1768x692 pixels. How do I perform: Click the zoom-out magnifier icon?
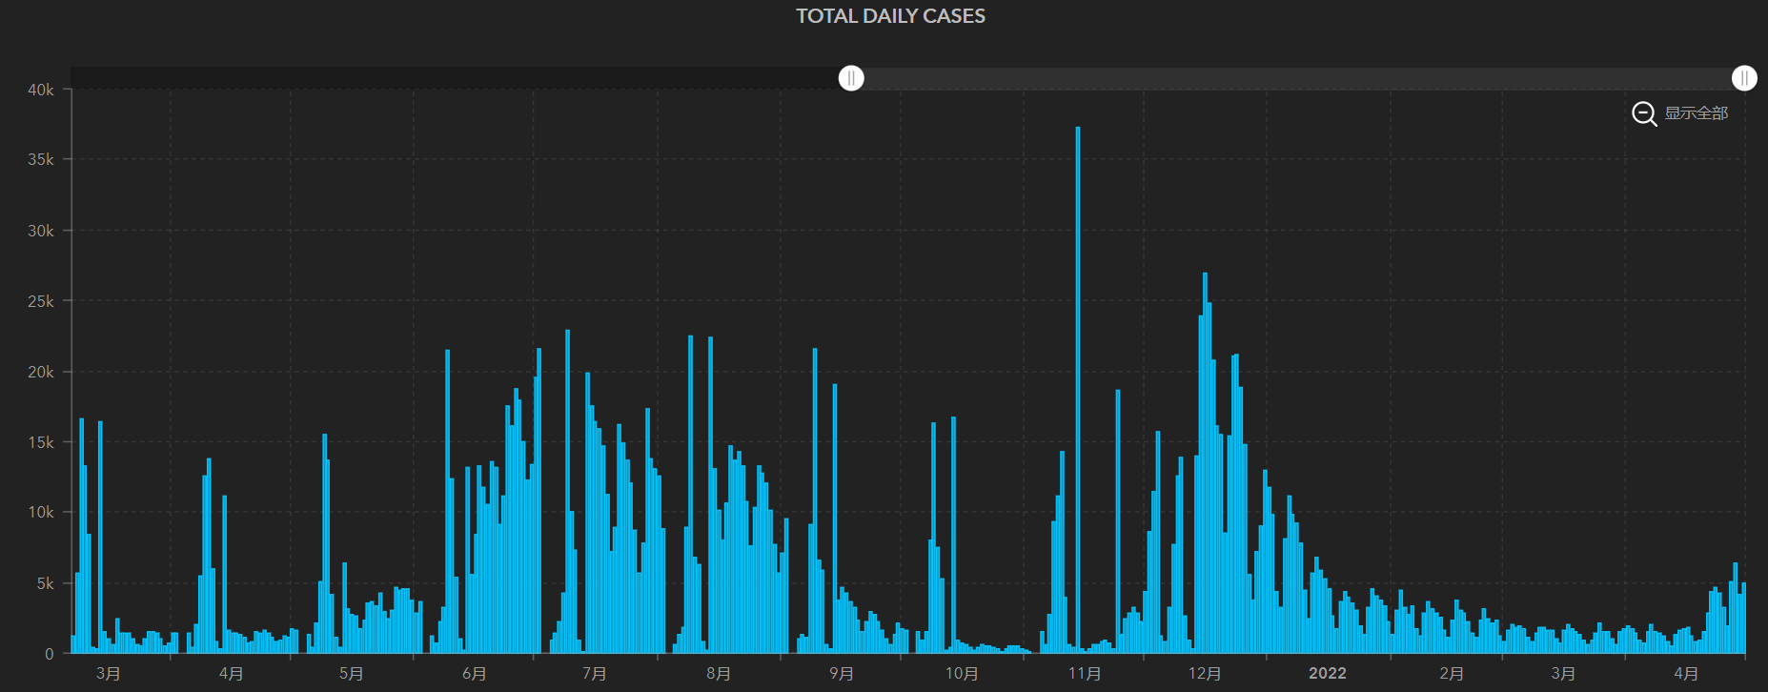coord(1644,114)
